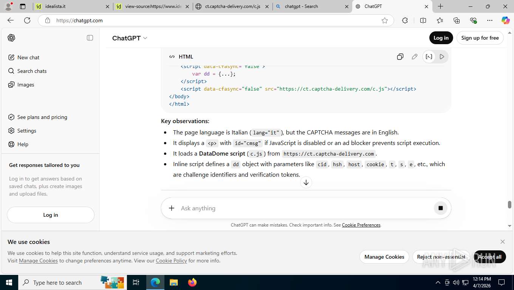Open the volume control in tray

click(456, 282)
